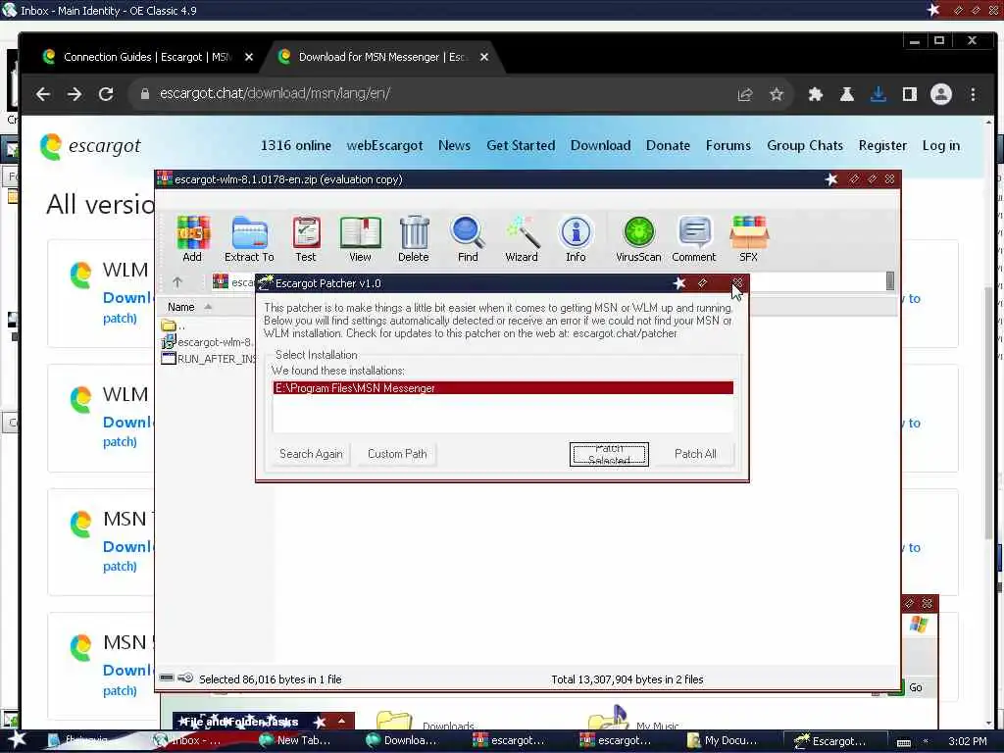Click first WLM patch link on page
Screen dimensions: 1004x753
click(120, 319)
